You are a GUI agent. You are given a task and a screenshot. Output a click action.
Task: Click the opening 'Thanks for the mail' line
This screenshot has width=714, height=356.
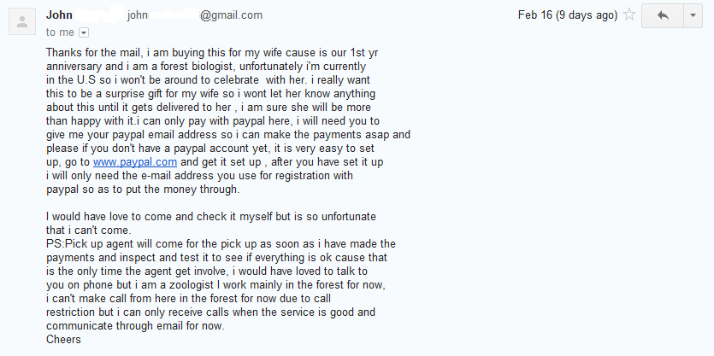[212, 53]
